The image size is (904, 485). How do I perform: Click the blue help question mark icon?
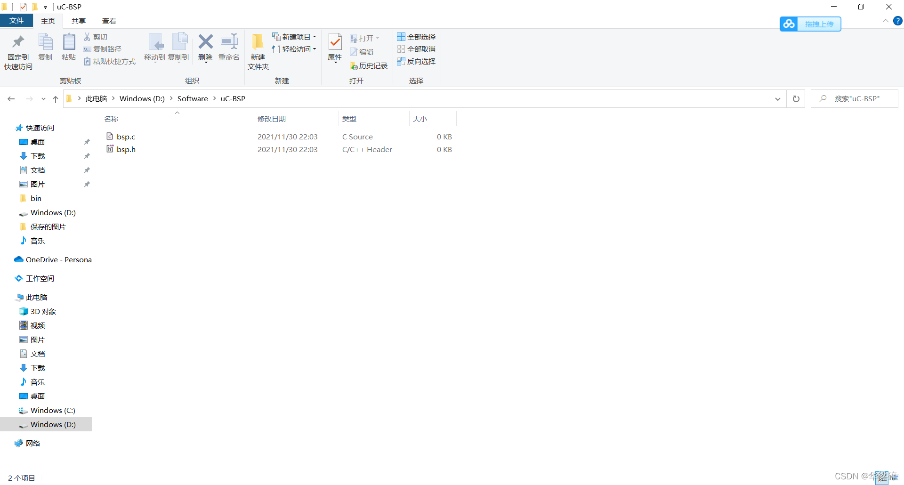point(897,21)
